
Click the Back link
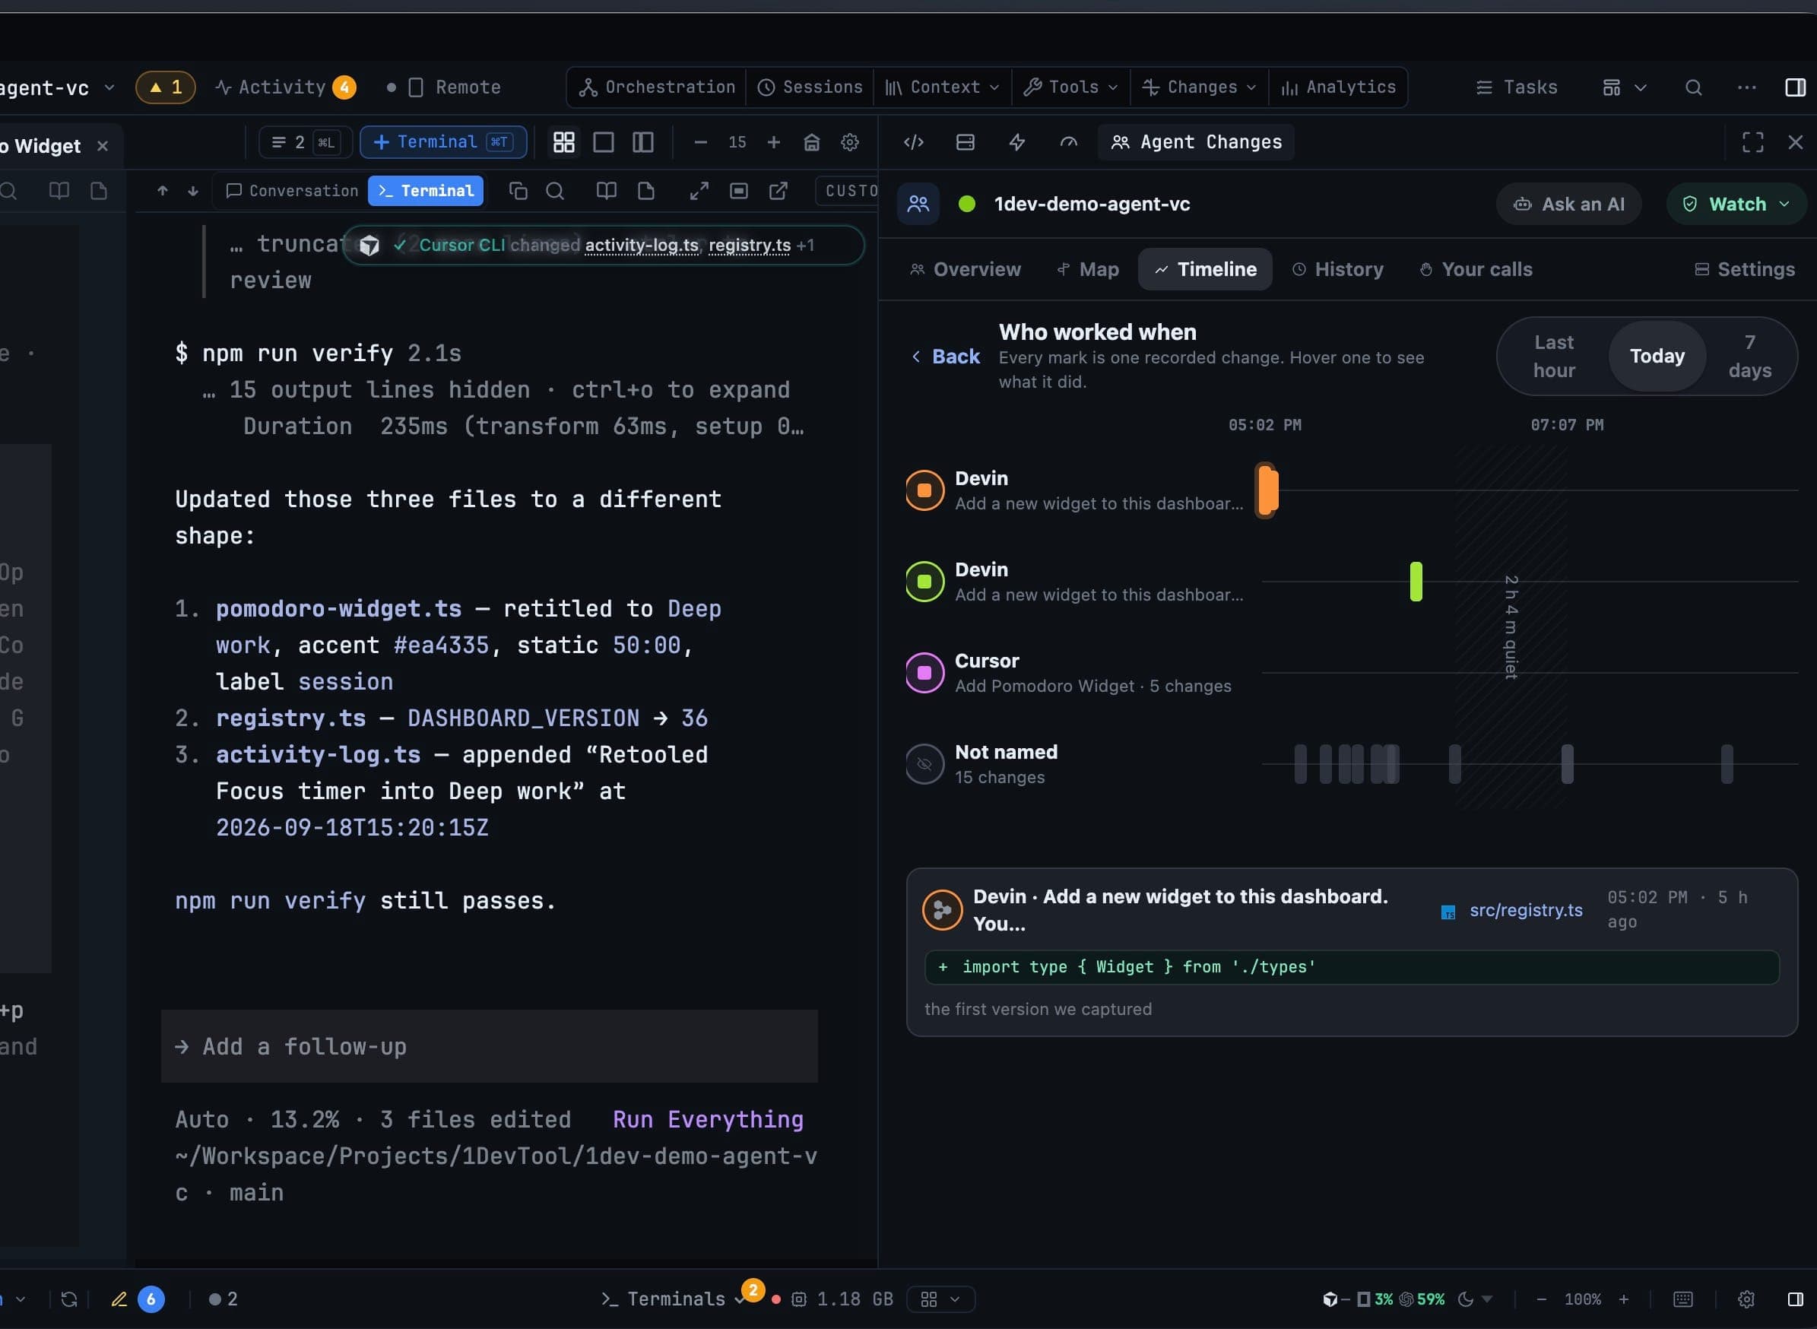point(945,357)
